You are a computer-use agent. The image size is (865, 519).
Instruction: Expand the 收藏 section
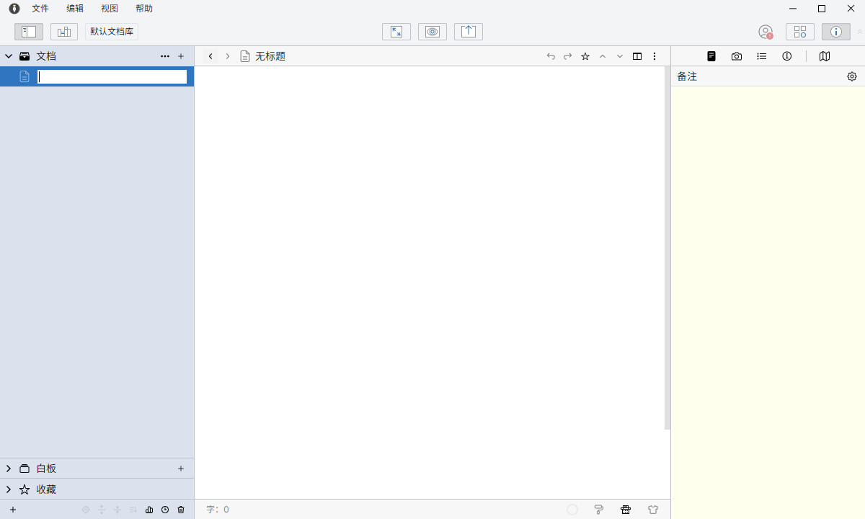(x=9, y=489)
